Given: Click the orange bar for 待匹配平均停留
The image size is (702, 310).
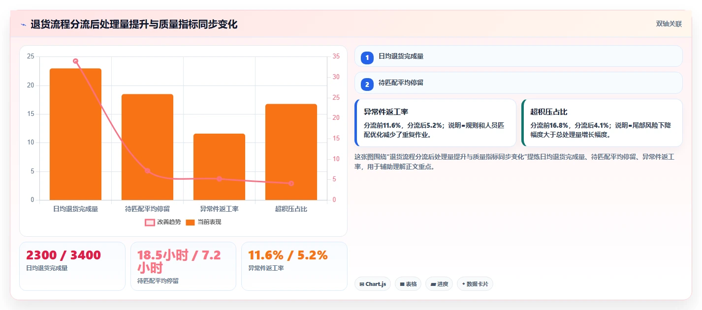Looking at the screenshot, I should coord(147,147).
